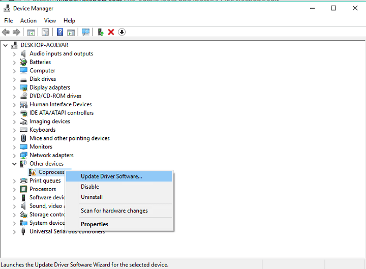366x269 pixels.
Task: Open the Help menu
Action: pyautogui.click(x=69, y=20)
